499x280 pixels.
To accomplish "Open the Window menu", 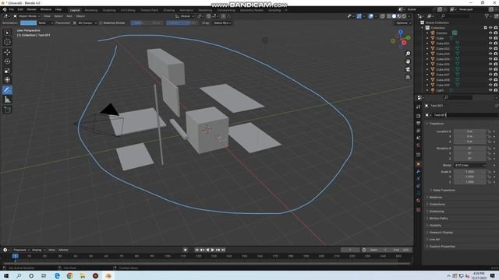I will click(x=46, y=9).
